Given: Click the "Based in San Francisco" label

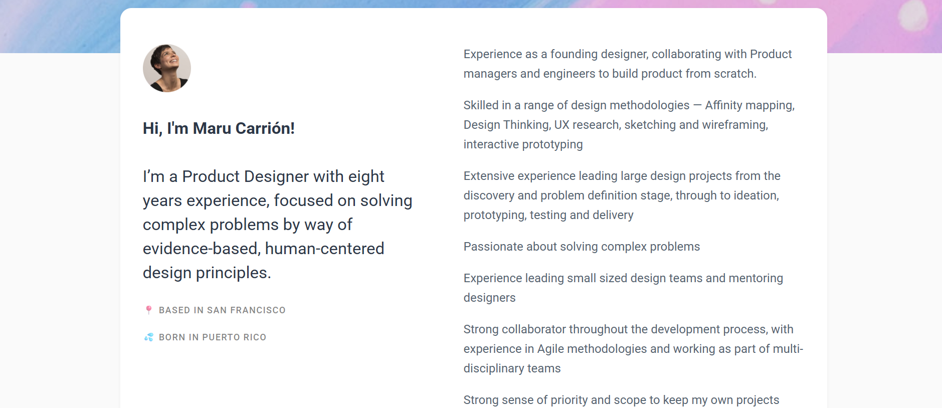Looking at the screenshot, I should [x=222, y=310].
